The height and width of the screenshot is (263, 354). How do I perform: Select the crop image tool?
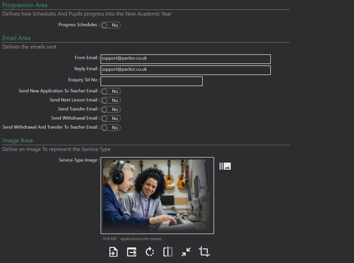pyautogui.click(x=204, y=252)
